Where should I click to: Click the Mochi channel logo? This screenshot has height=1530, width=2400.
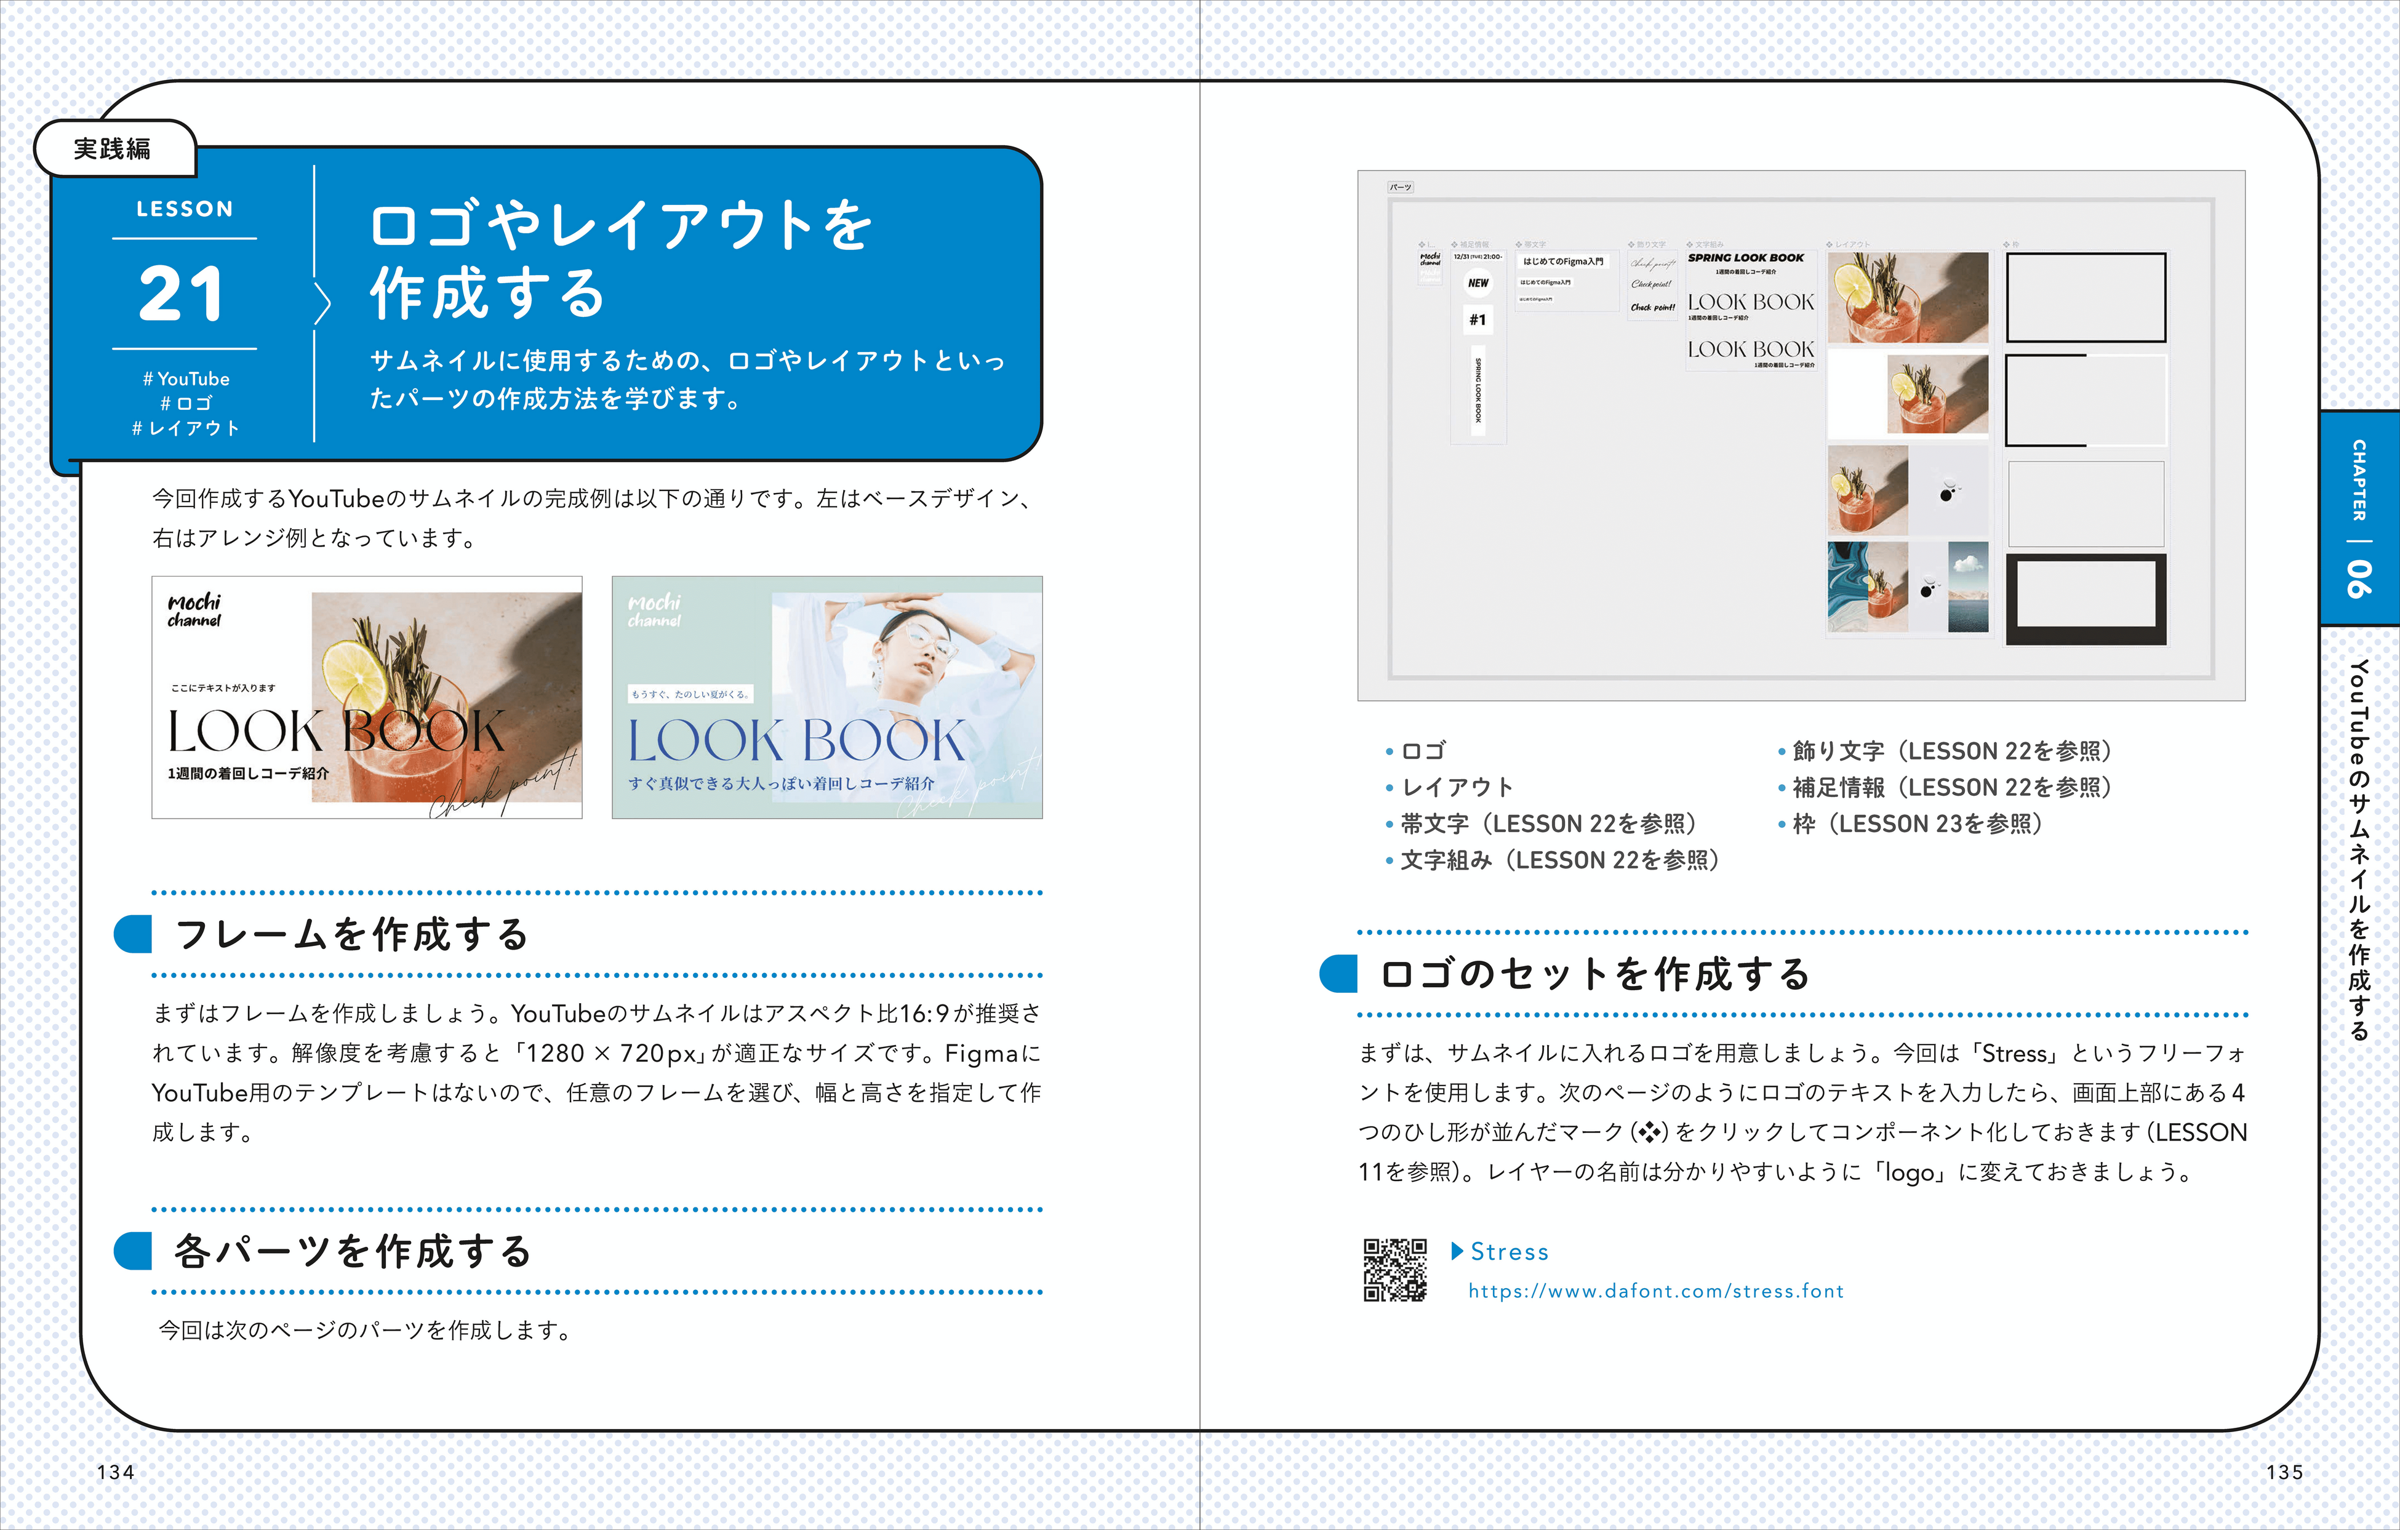click(x=1430, y=259)
